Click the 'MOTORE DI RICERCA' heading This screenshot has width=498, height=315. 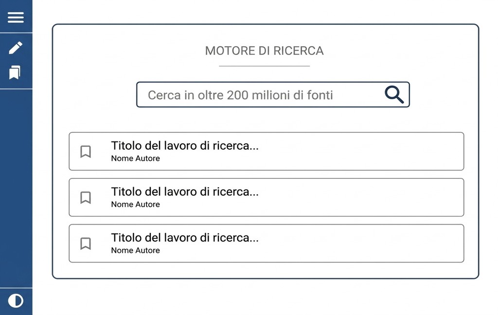pos(264,51)
